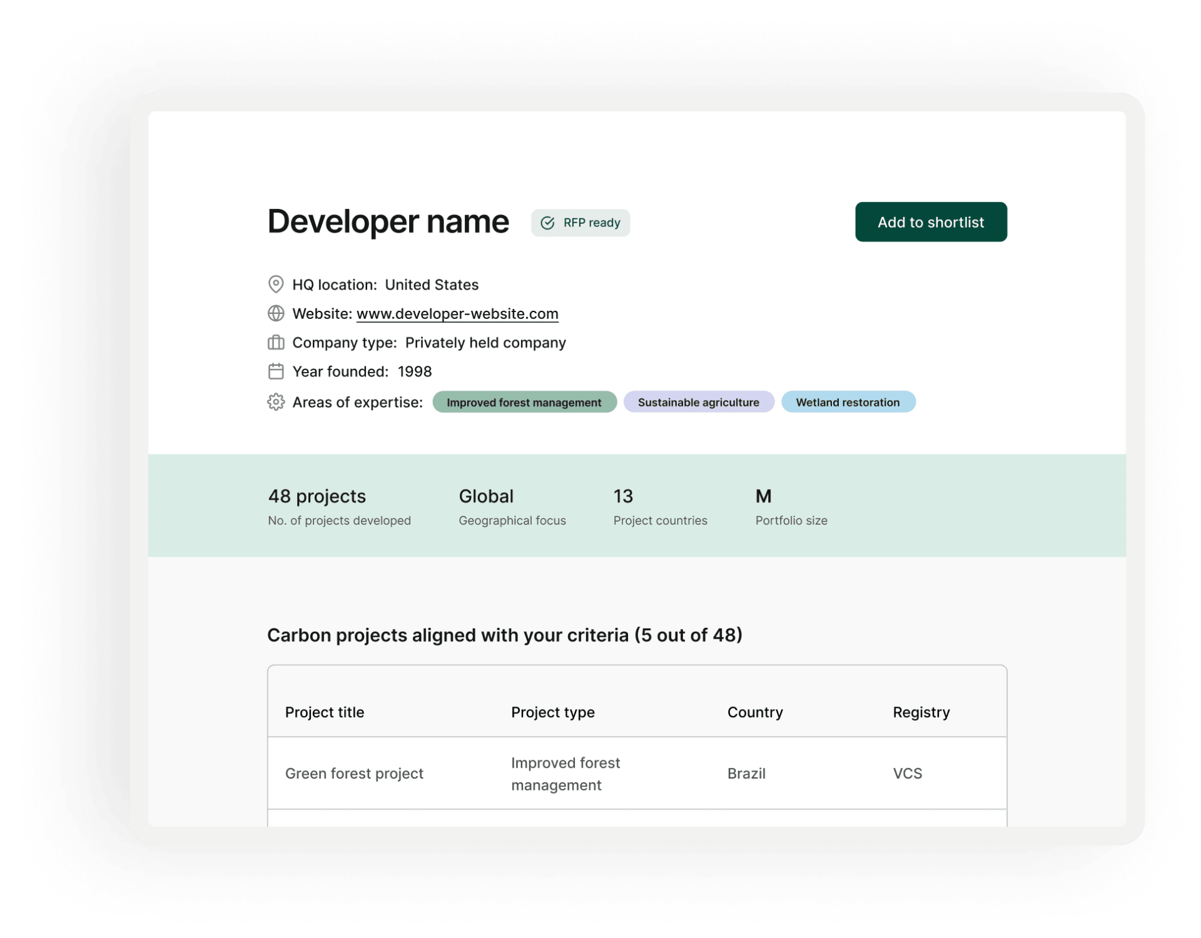Click the checkmark icon in RFP ready badge
The width and height of the screenshot is (1201, 938).
pos(547,223)
